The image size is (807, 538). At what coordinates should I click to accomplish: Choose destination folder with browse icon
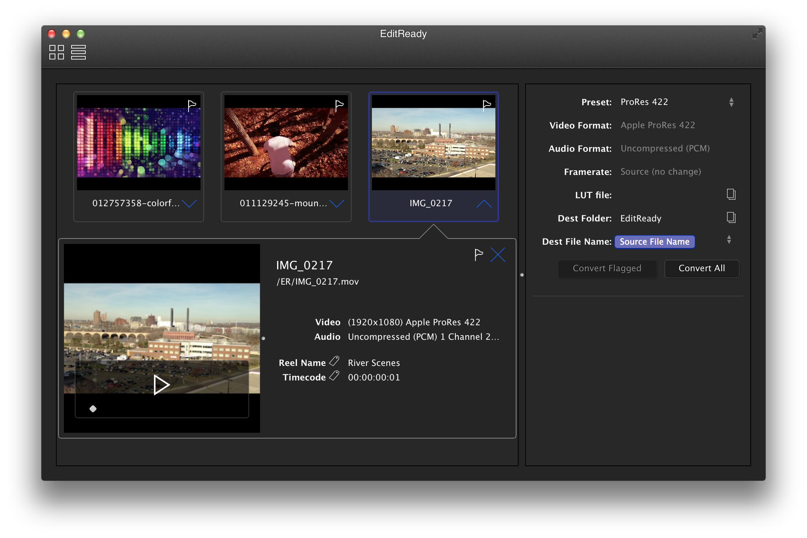[731, 218]
